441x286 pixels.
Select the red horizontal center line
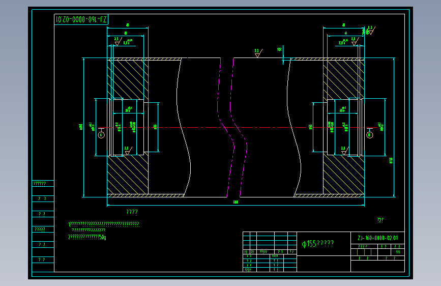(237, 128)
